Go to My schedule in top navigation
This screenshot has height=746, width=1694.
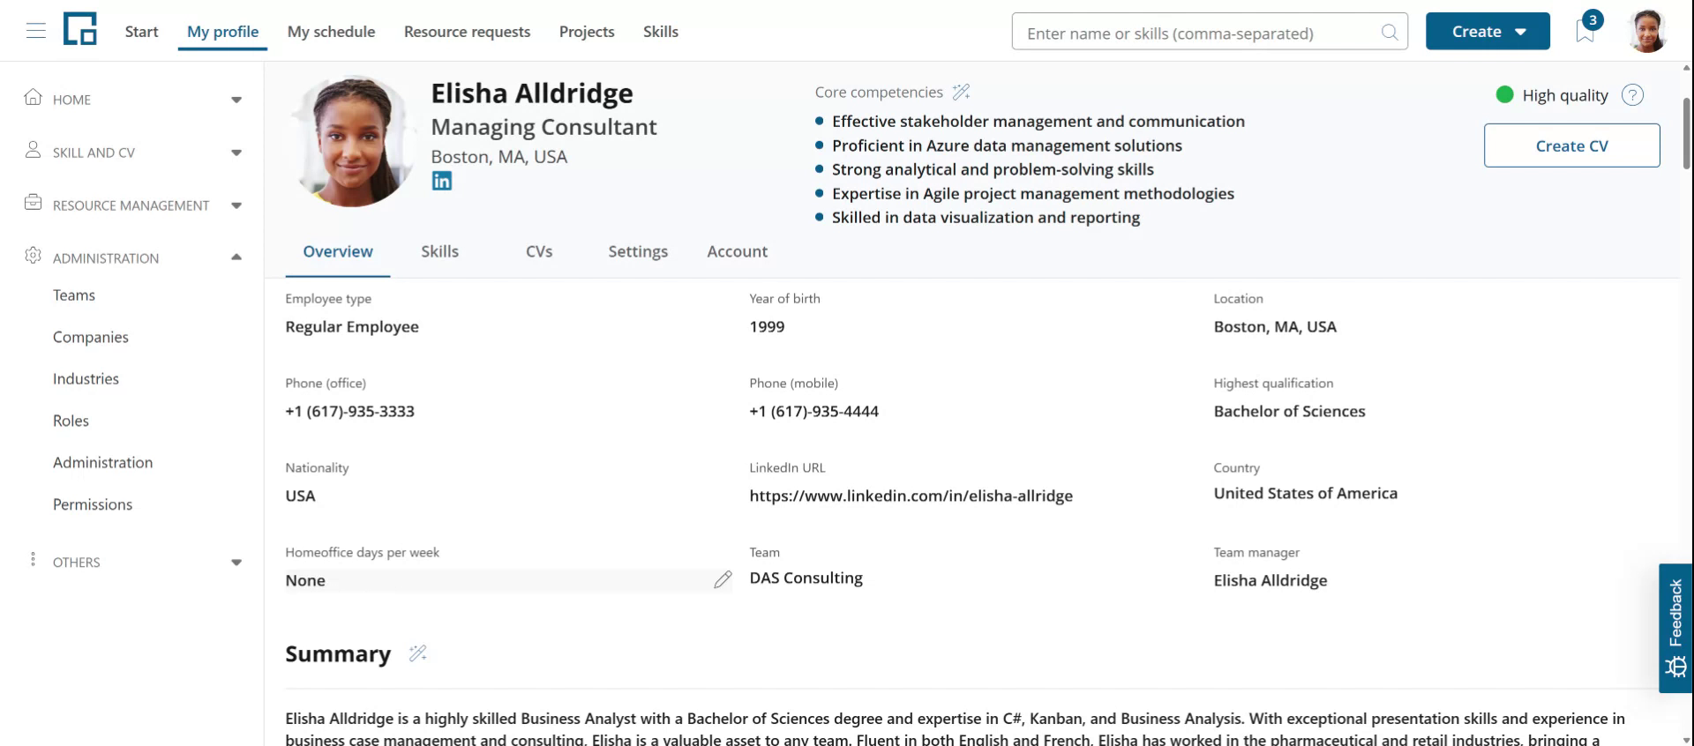tap(331, 32)
